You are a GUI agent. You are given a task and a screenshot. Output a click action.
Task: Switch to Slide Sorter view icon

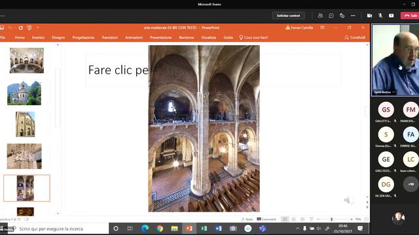click(294, 219)
